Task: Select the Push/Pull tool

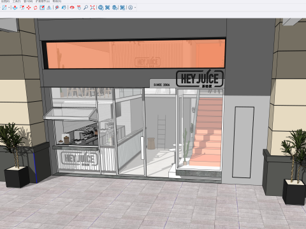Action: (15, 8)
